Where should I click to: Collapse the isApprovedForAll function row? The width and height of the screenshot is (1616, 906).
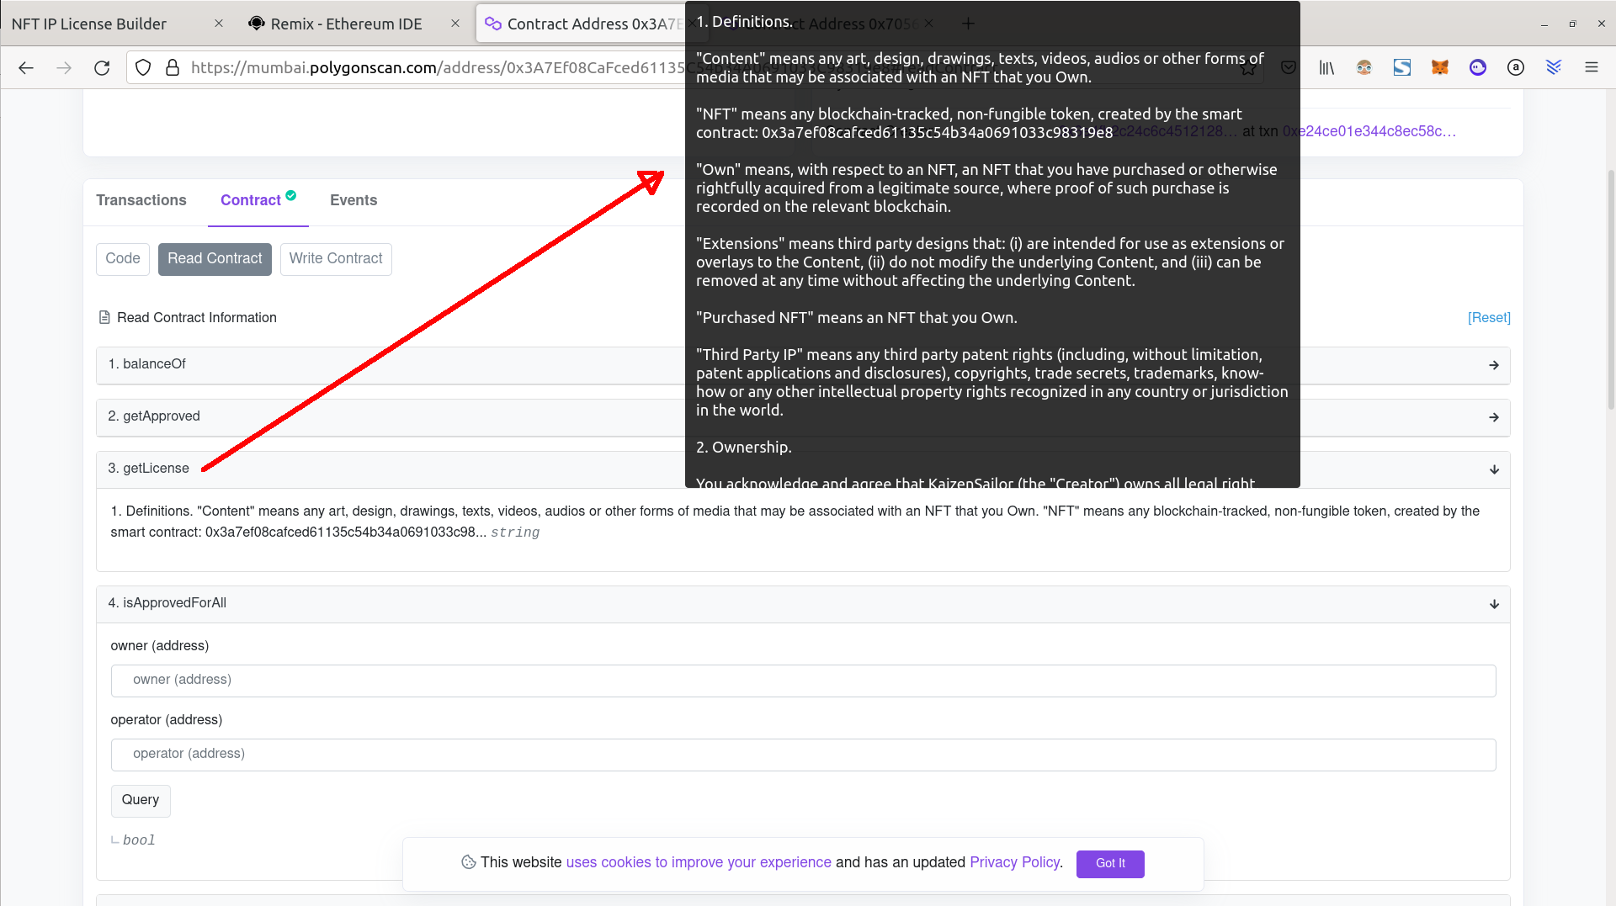coord(803,604)
